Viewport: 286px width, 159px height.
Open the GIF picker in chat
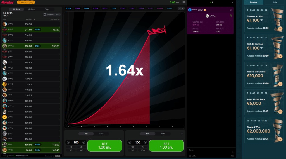click(x=194, y=156)
